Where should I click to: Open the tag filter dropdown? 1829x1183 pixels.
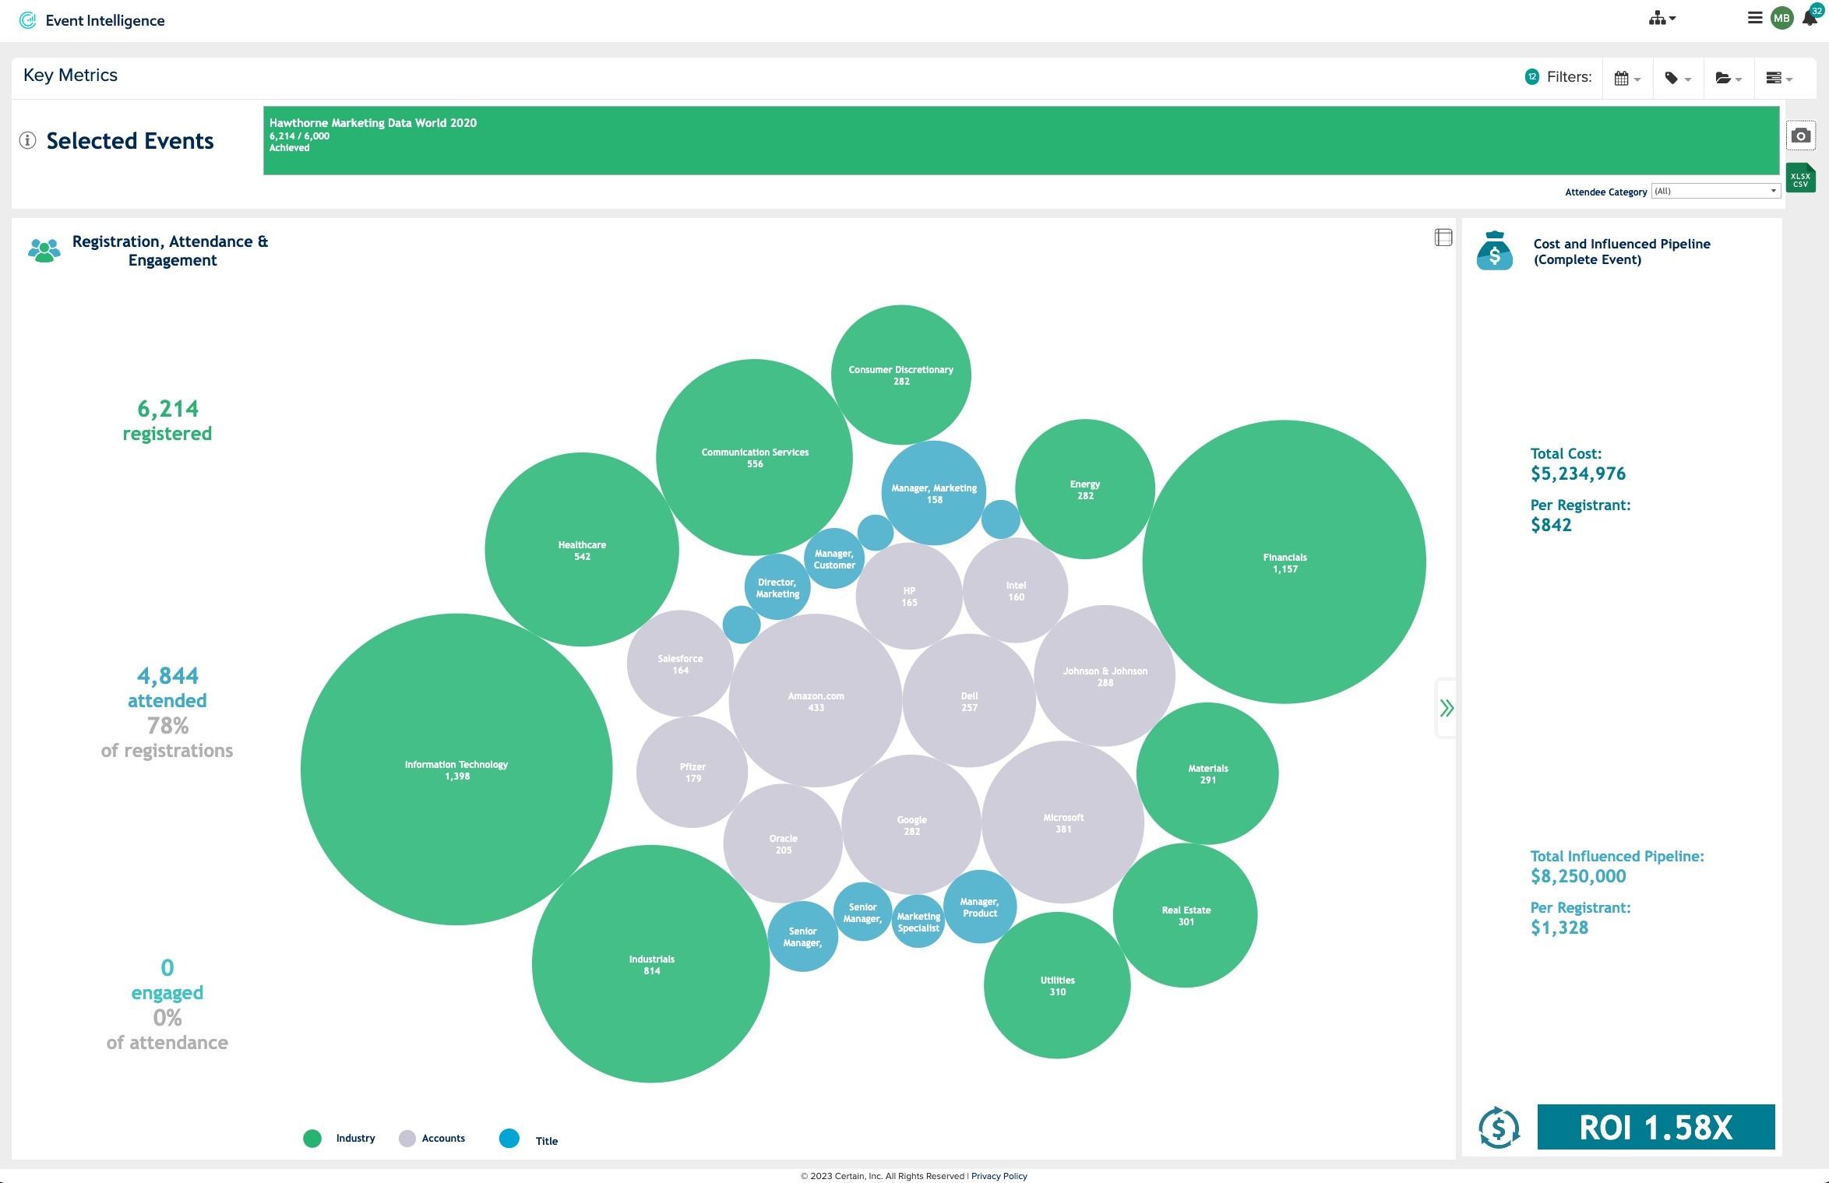[1677, 78]
